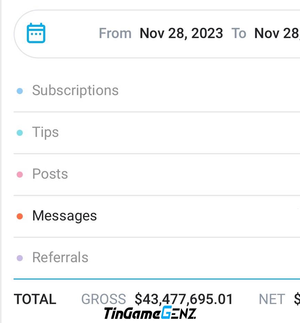Click the GROSS label
Image resolution: width=300 pixels, height=323 pixels.
point(104,299)
